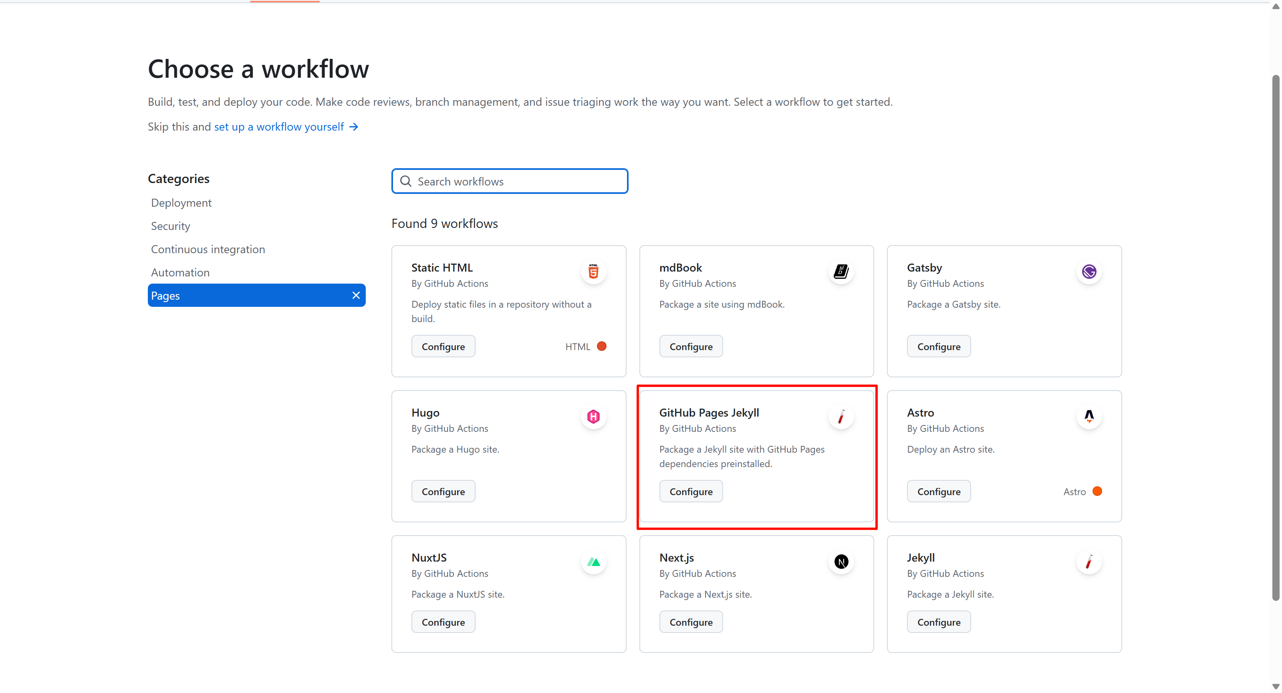Click the Jekyll card's test tube icon

tap(1089, 562)
